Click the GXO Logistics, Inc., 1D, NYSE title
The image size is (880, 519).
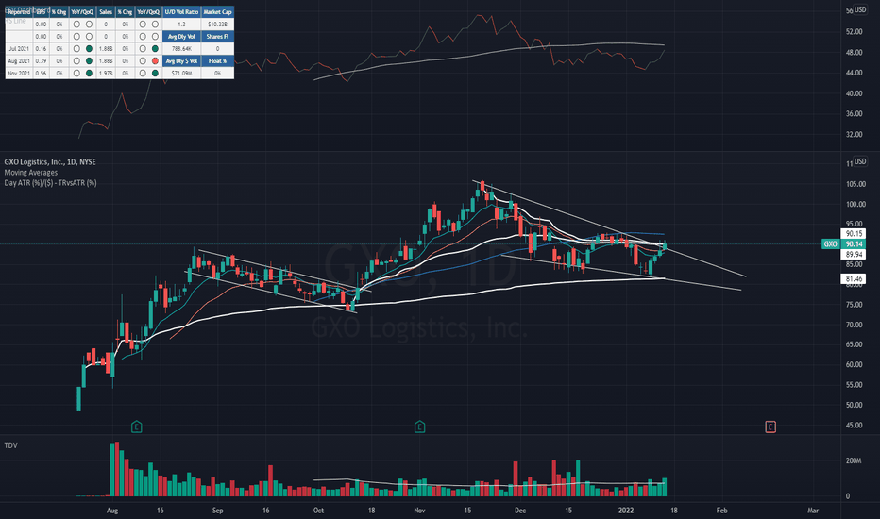click(50, 161)
